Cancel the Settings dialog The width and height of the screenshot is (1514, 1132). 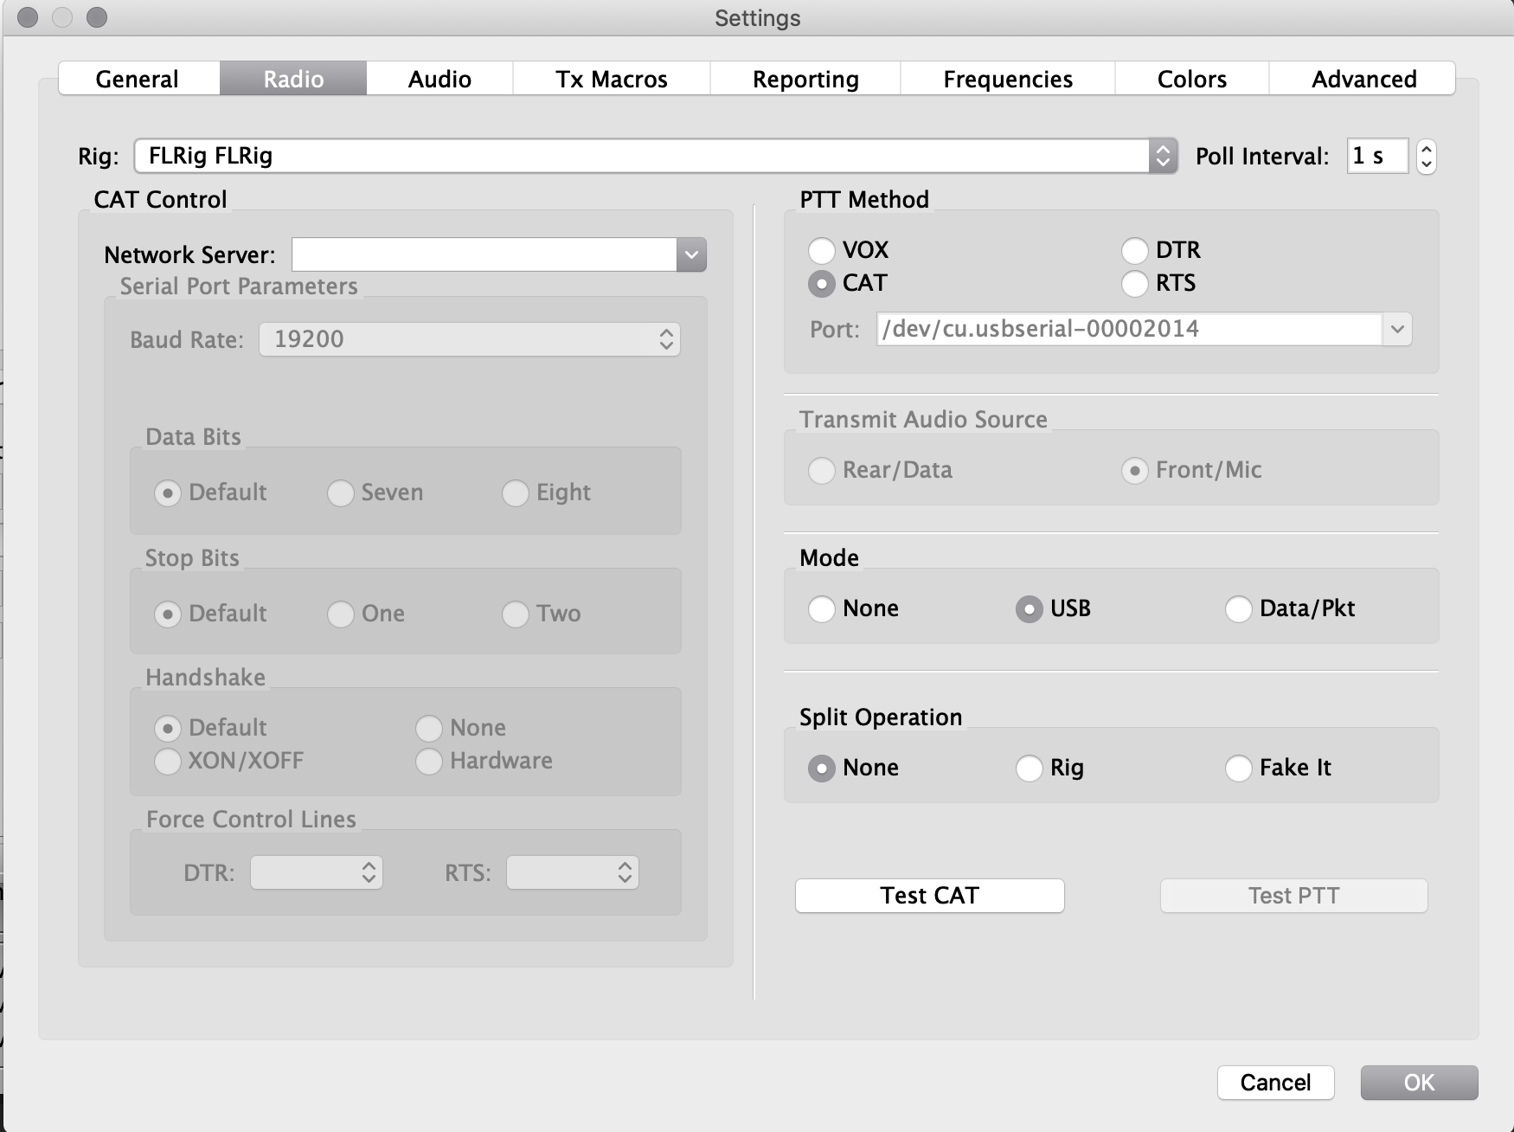1275,1083
